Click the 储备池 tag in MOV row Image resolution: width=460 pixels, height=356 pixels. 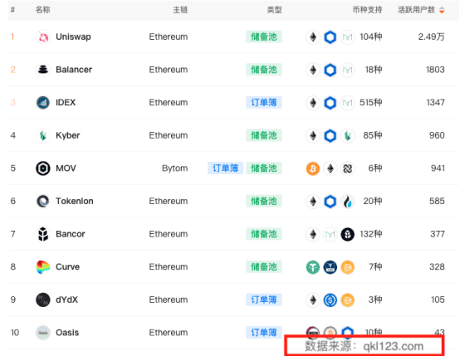click(x=264, y=168)
